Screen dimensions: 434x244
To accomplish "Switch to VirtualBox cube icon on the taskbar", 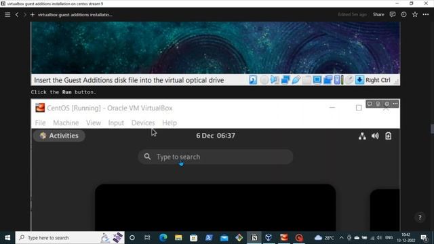I will point(269,238).
